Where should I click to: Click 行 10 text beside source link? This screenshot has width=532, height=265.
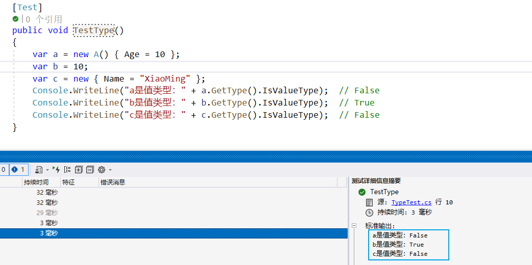tap(444, 202)
